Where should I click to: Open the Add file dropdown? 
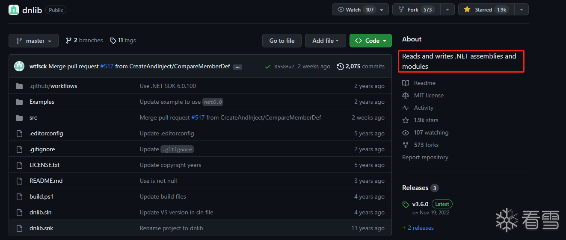pyautogui.click(x=326, y=41)
